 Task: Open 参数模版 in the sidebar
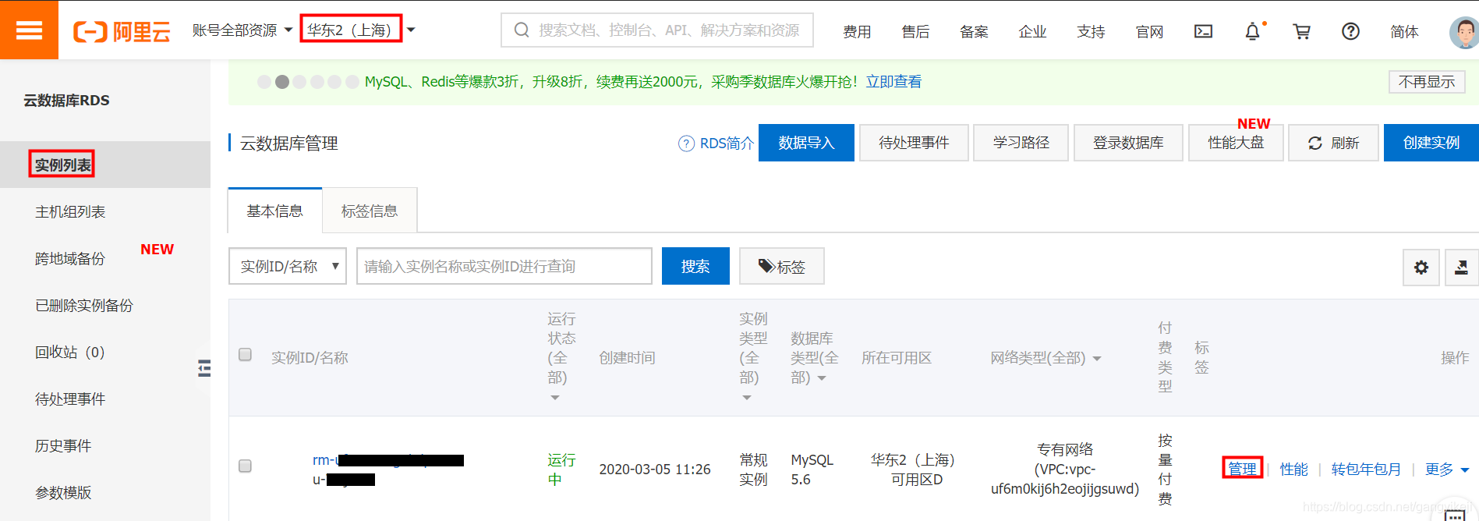coord(63,493)
